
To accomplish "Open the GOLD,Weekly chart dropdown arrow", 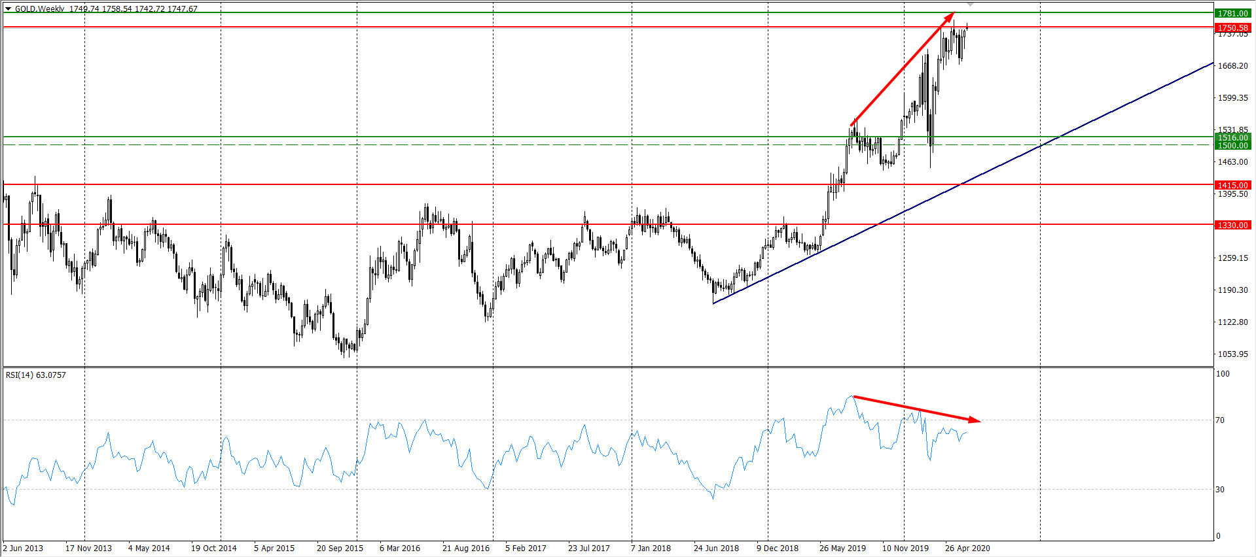I will coord(8,9).
